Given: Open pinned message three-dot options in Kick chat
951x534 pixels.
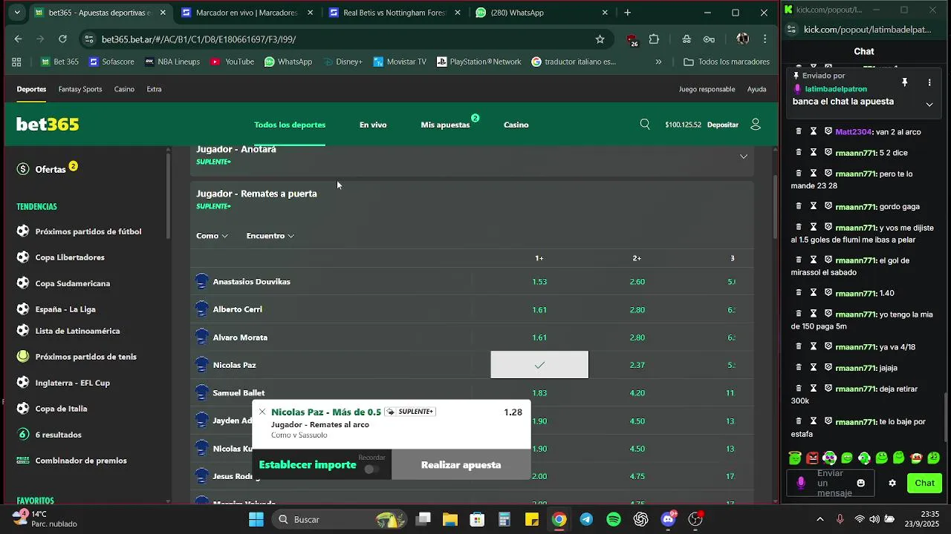Looking at the screenshot, I should (929, 82).
